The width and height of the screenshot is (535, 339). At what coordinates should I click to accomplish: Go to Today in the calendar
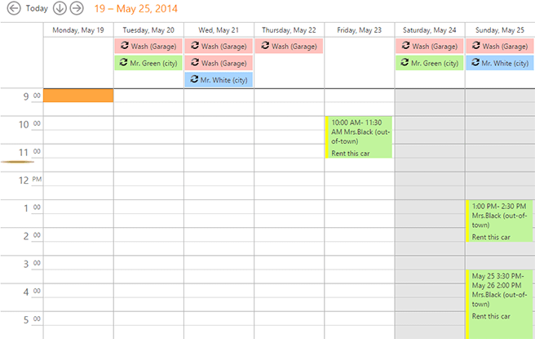point(37,8)
